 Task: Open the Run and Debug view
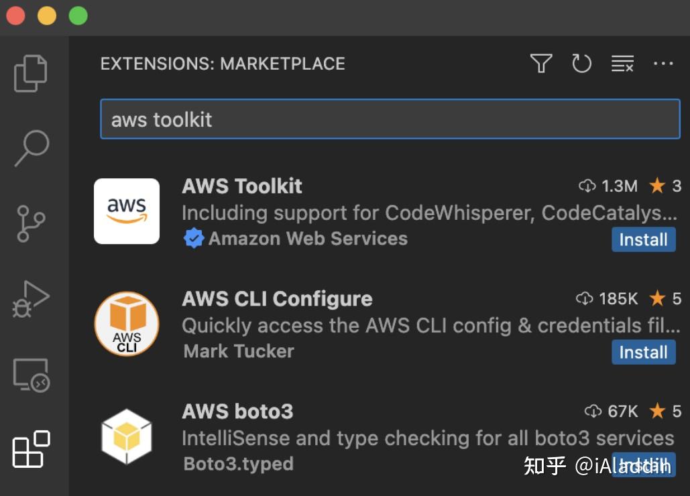pyautogui.click(x=32, y=297)
